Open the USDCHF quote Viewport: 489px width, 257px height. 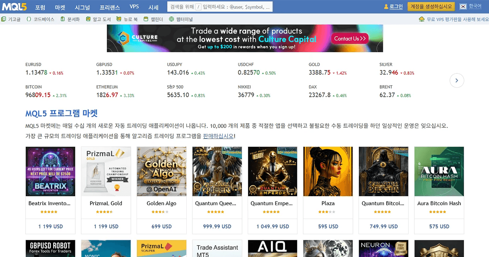(257, 69)
